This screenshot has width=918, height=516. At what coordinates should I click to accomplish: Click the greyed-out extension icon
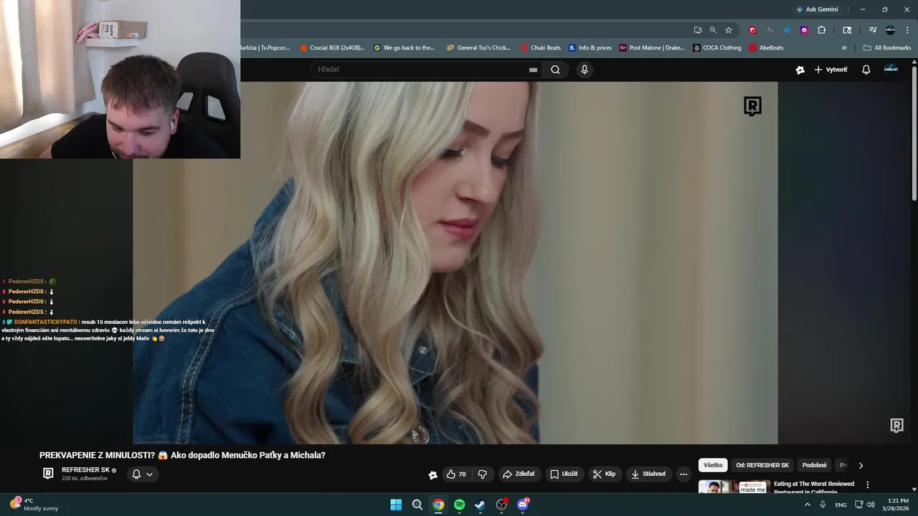[770, 30]
